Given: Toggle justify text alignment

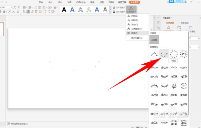Looking at the screenshot, I should click(x=36, y=12).
